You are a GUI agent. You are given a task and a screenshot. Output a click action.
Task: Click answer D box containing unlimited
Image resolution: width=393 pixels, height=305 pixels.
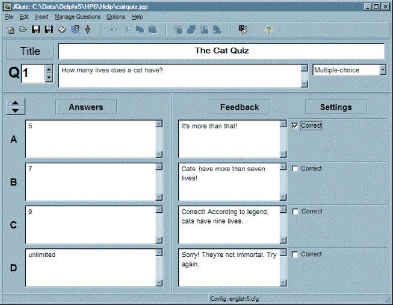[x=90, y=268]
